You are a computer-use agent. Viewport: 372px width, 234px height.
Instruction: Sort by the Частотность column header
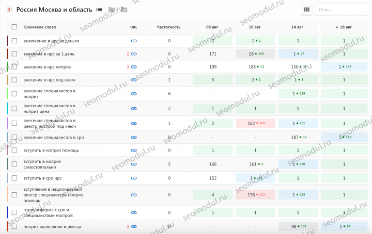point(168,27)
